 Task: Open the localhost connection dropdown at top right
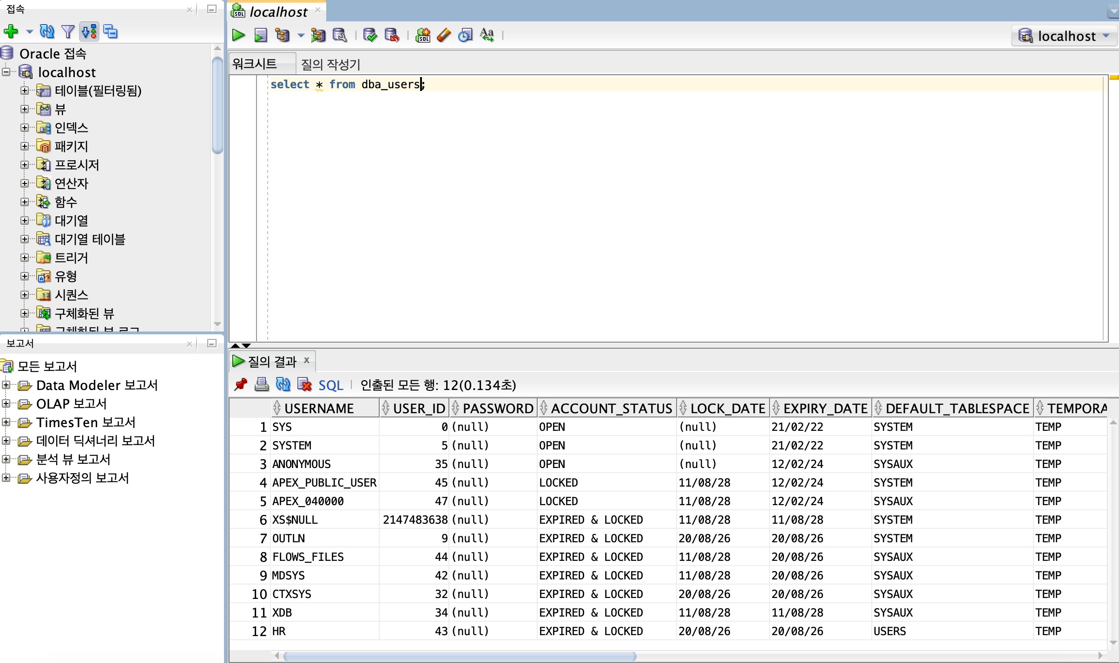(x=1064, y=36)
